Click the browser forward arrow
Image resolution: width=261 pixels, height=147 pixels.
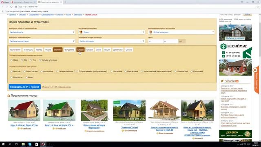[7, 7]
